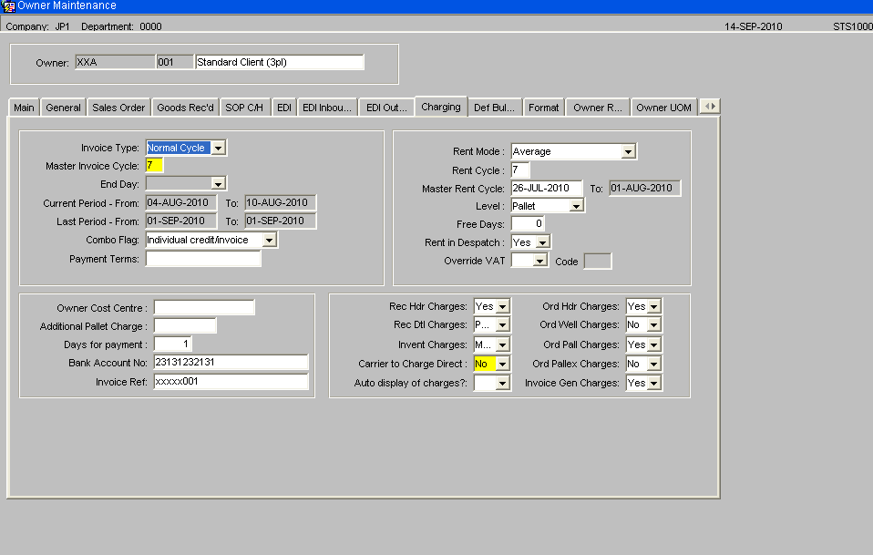Click the Master Rent Cycle To date field
Viewport: 873px width, 555px height.
645,188
